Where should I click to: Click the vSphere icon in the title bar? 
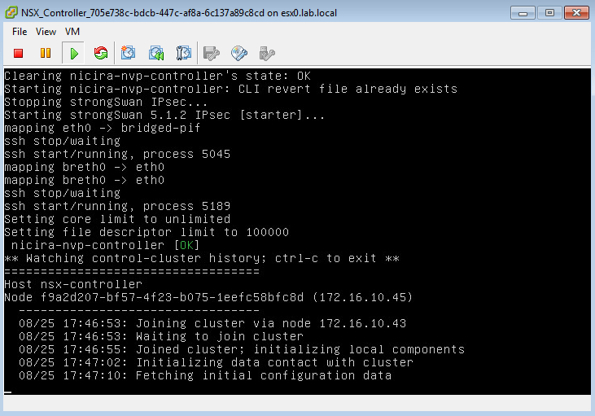(11, 13)
